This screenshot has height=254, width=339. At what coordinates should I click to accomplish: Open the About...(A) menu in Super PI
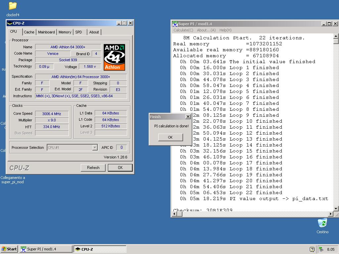click(207, 30)
